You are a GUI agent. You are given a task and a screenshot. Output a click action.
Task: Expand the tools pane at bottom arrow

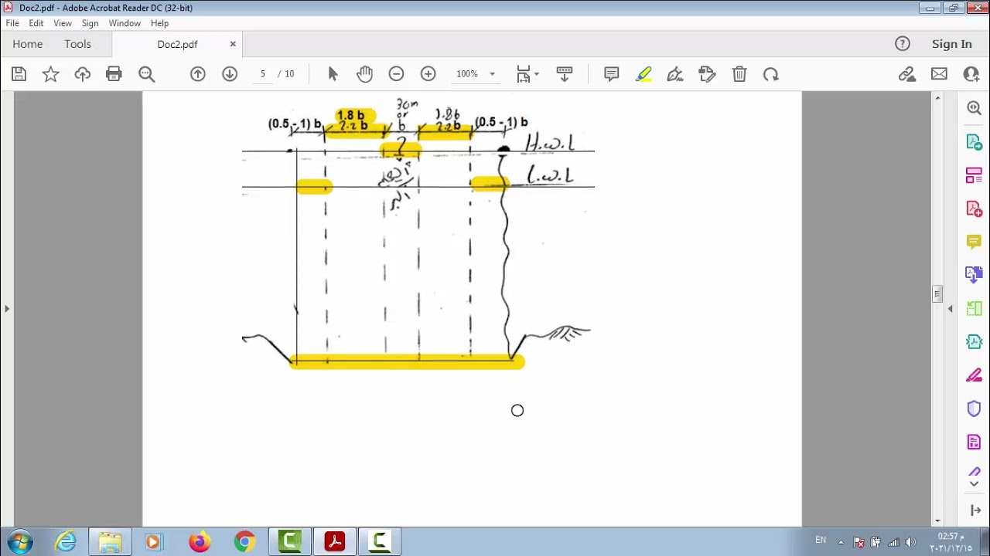click(975, 510)
